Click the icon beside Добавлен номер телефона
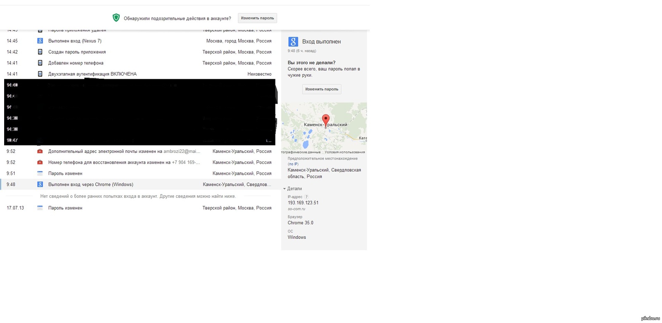The height and width of the screenshot is (323, 662). click(40, 63)
